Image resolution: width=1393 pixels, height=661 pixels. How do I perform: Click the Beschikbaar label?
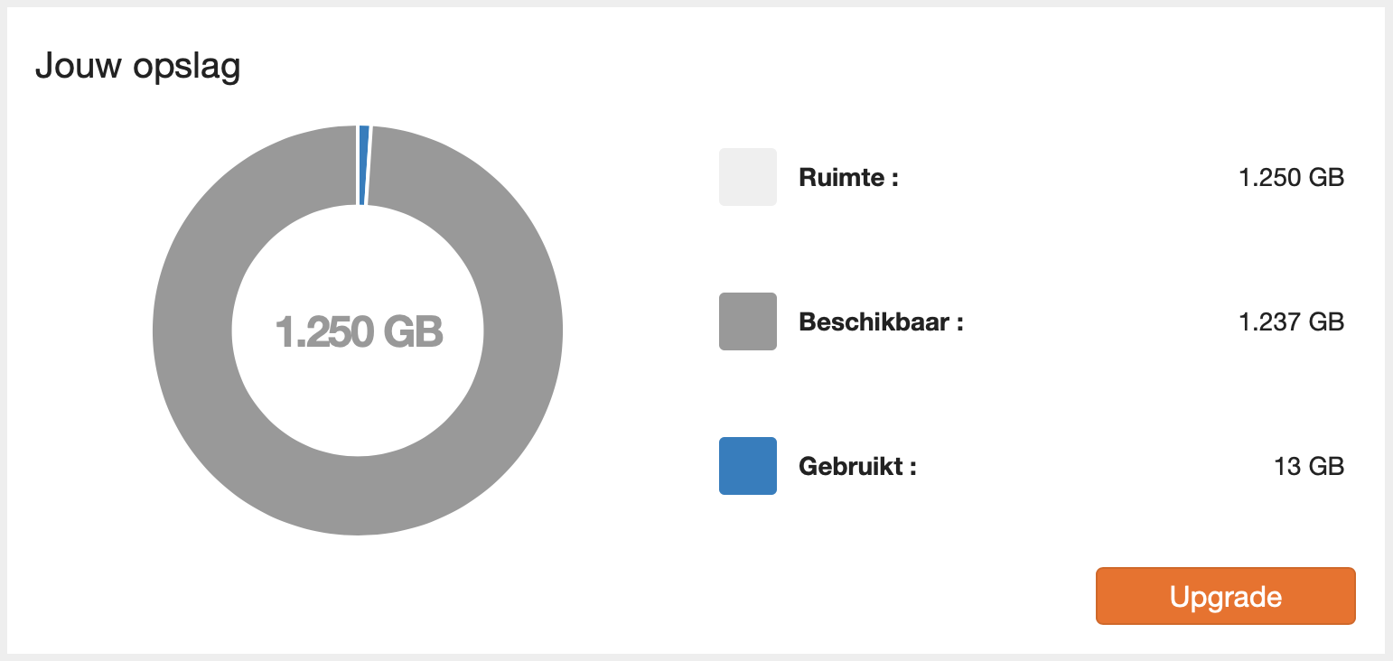pos(881,321)
